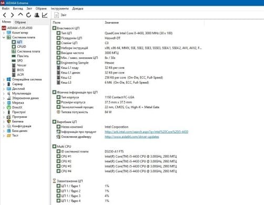Image resolution: width=264 pixels, height=205 pixels.
Task: Select the Типова потужність row
Action: point(84,112)
